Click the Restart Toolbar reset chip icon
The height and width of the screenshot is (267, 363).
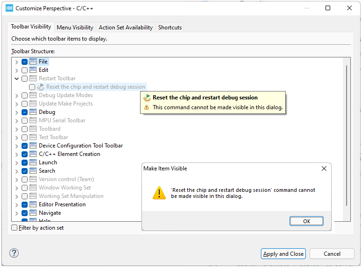41,87
